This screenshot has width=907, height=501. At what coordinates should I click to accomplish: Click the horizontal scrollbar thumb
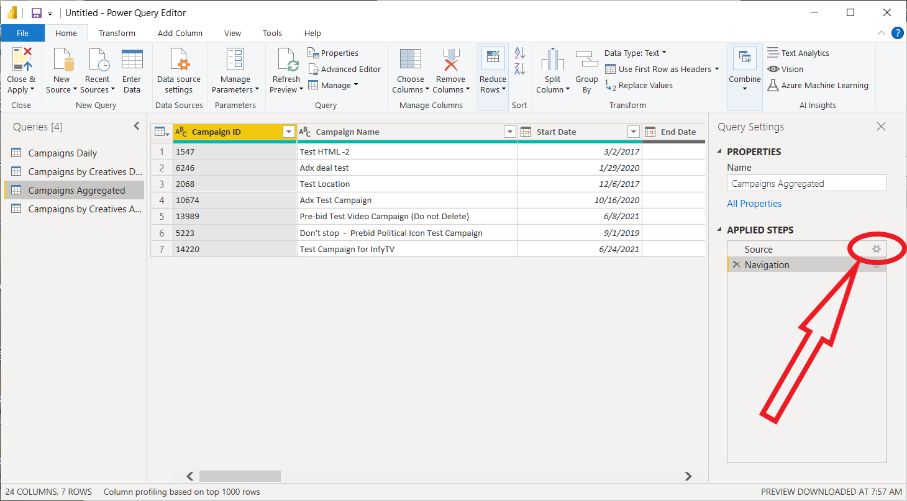coord(240,476)
